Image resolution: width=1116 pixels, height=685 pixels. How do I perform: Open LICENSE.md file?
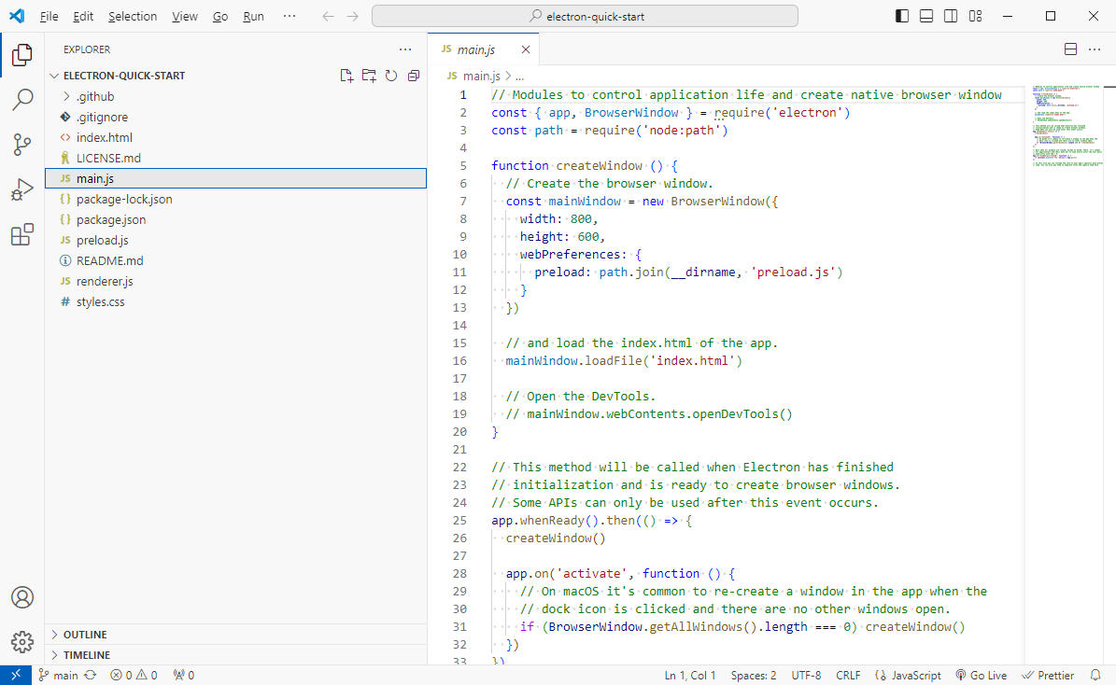coord(235,158)
